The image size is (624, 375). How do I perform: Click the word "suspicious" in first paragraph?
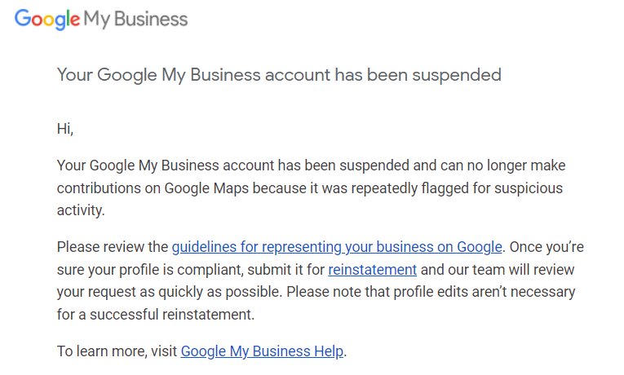[528, 188]
